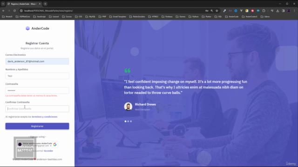298x167 pixels.
Task: Open the Libros bookmarks folder
Action: click(265, 17)
